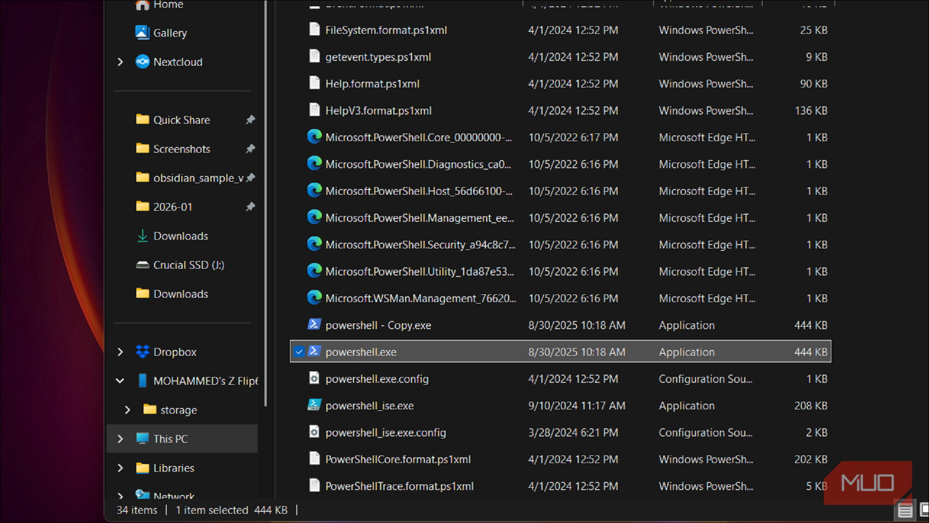Click the Crucial SSD (J:) drive icon
The width and height of the screenshot is (929, 523).
coord(142,265)
